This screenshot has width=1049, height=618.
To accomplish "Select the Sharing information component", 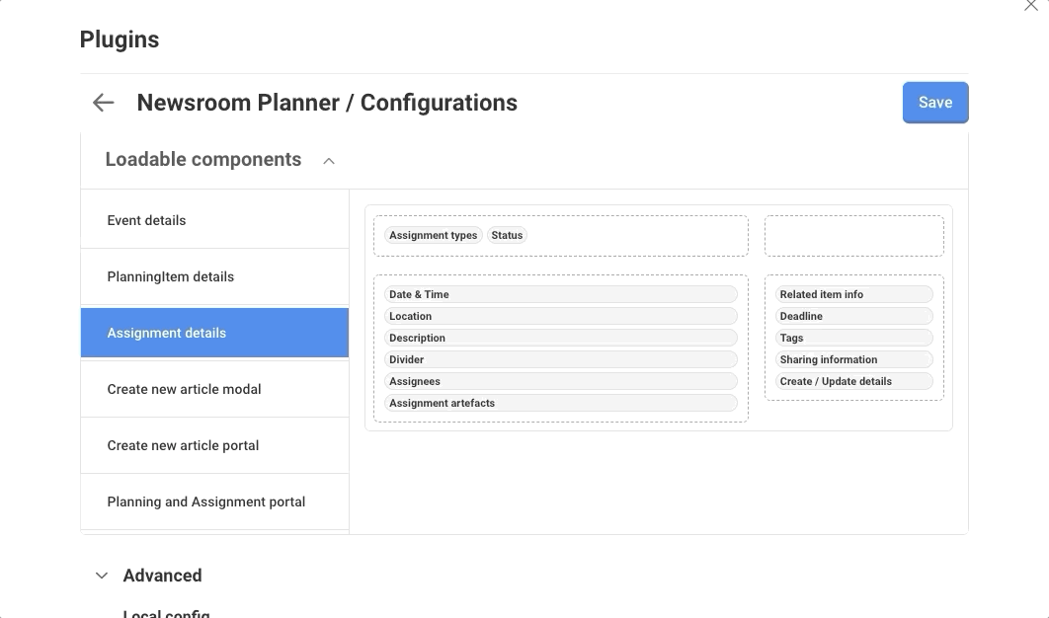I will (x=853, y=359).
